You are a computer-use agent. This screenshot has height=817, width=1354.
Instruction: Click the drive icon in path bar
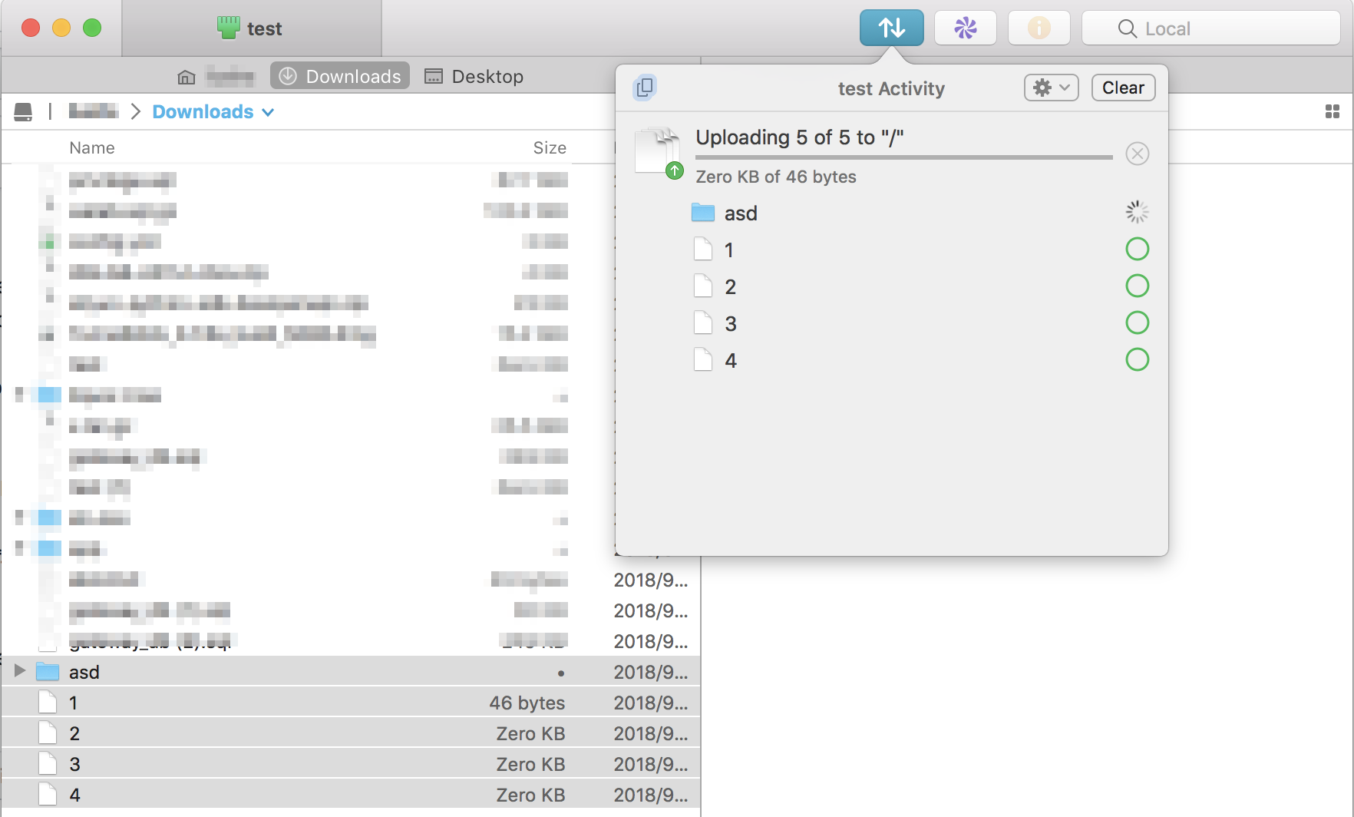(23, 112)
